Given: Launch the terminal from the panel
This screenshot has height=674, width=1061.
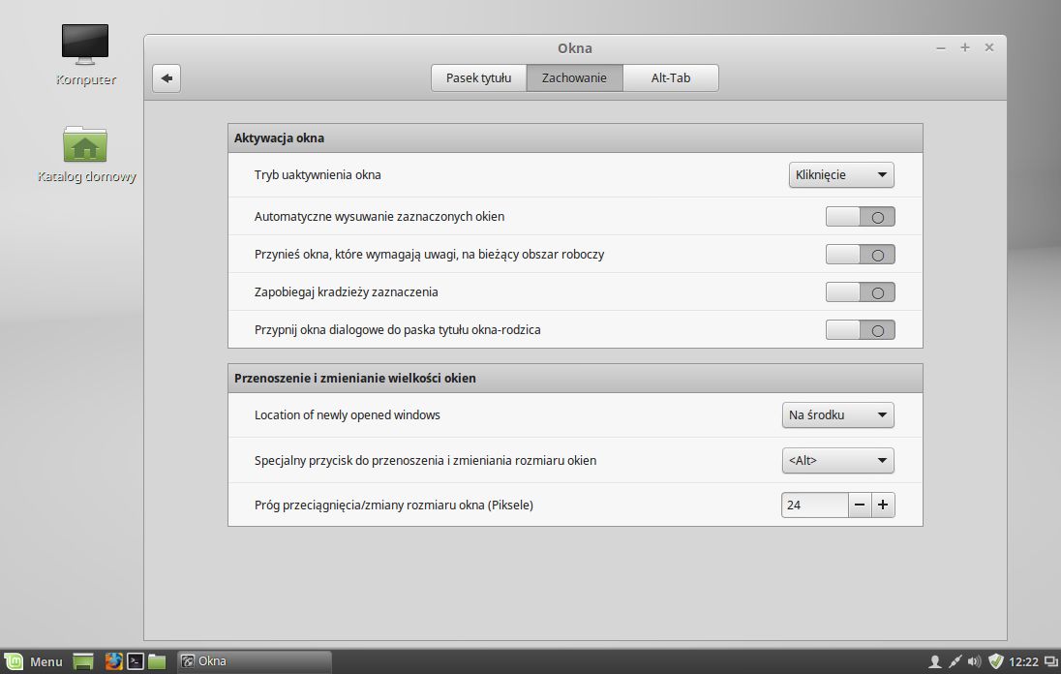Looking at the screenshot, I should click(x=136, y=661).
